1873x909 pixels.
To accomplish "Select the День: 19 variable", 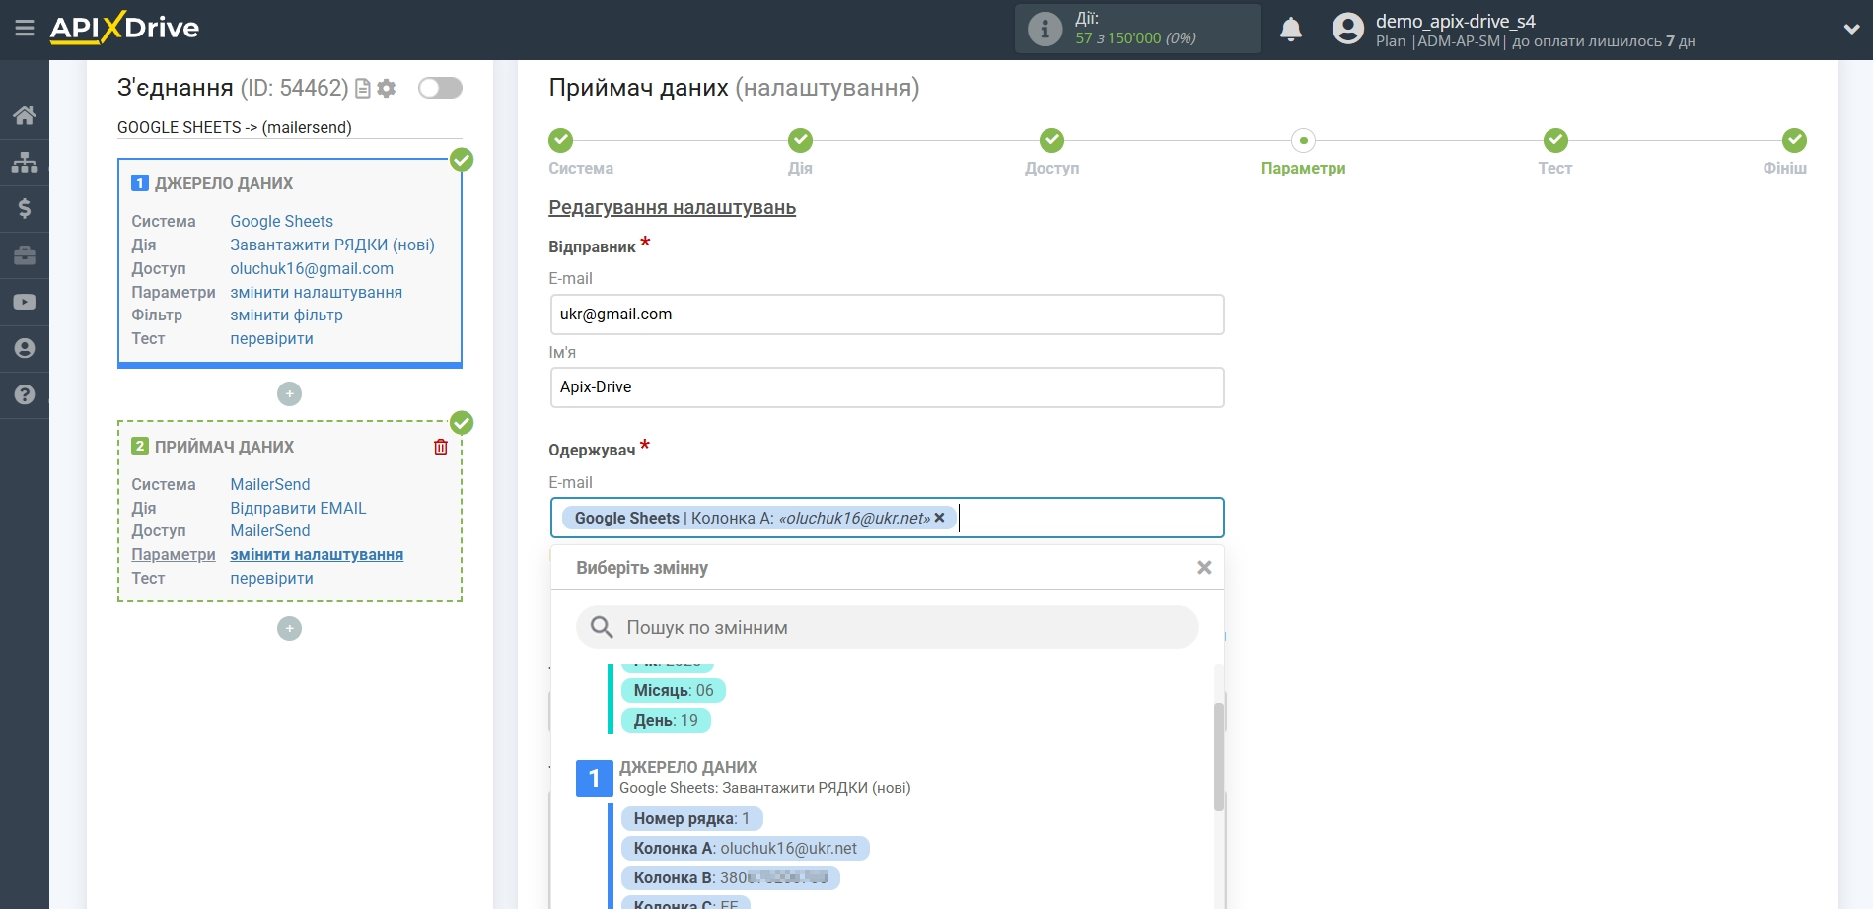I will [x=666, y=720].
